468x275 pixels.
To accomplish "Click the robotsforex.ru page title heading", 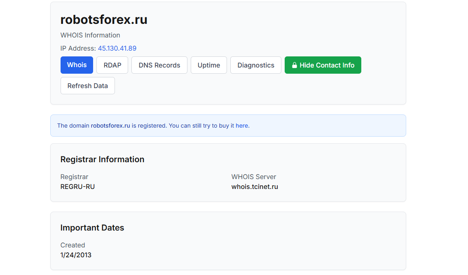I will click(104, 20).
